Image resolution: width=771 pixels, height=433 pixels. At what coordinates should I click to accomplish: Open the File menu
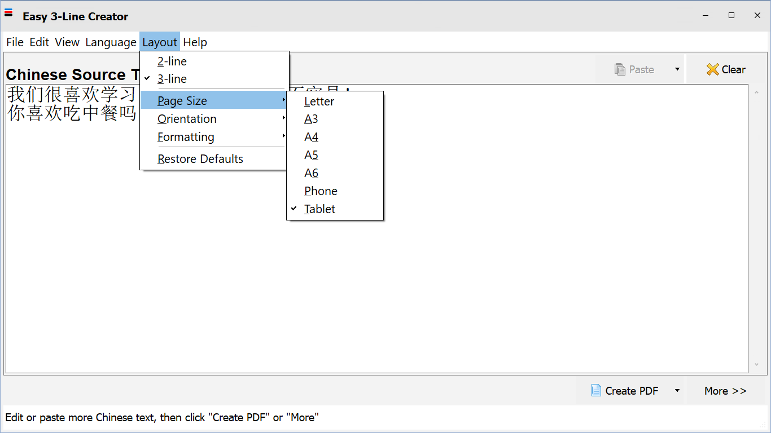click(x=15, y=42)
